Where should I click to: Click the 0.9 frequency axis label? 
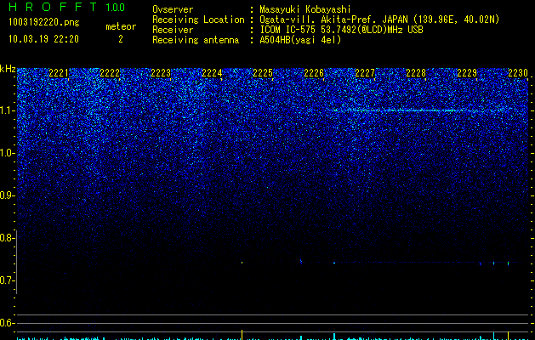click(x=8, y=195)
